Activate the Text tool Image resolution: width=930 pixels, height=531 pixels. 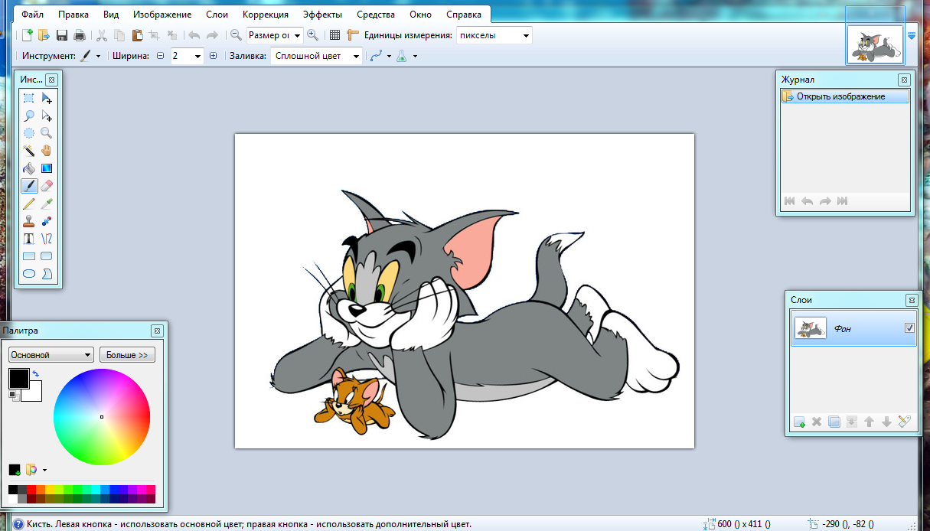28,239
